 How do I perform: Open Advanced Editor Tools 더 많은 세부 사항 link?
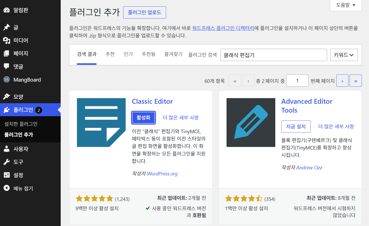coord(336,127)
